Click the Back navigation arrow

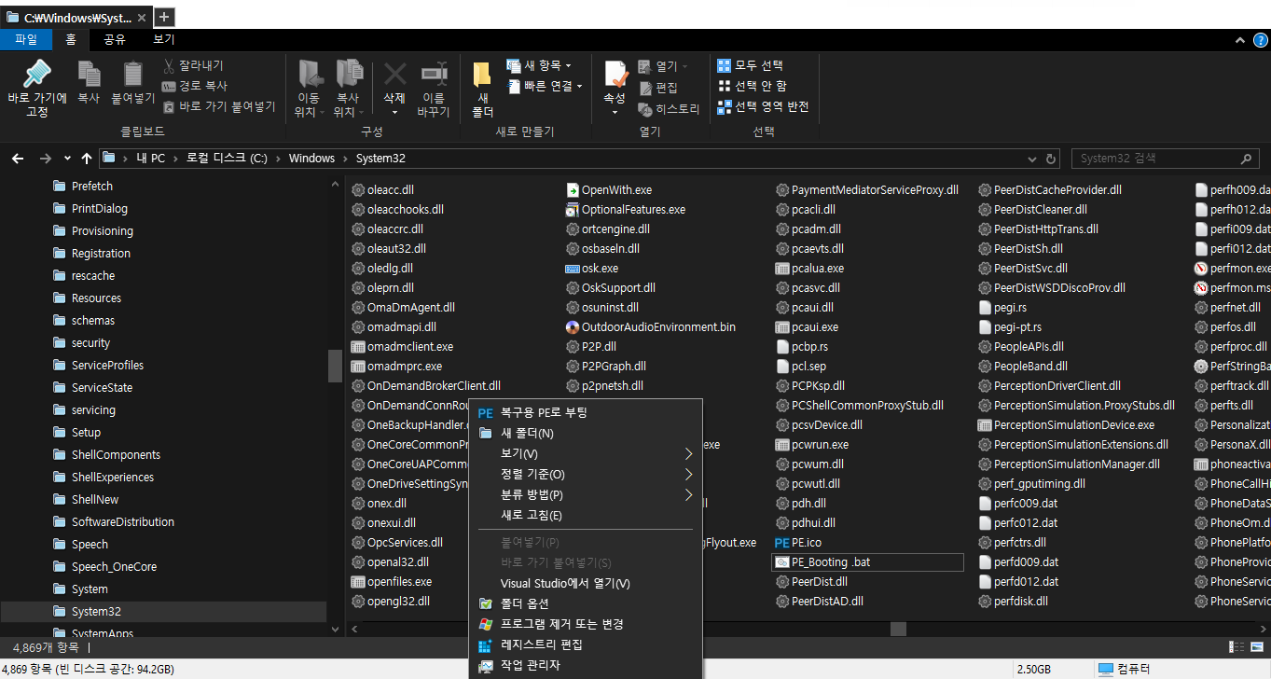(18, 159)
